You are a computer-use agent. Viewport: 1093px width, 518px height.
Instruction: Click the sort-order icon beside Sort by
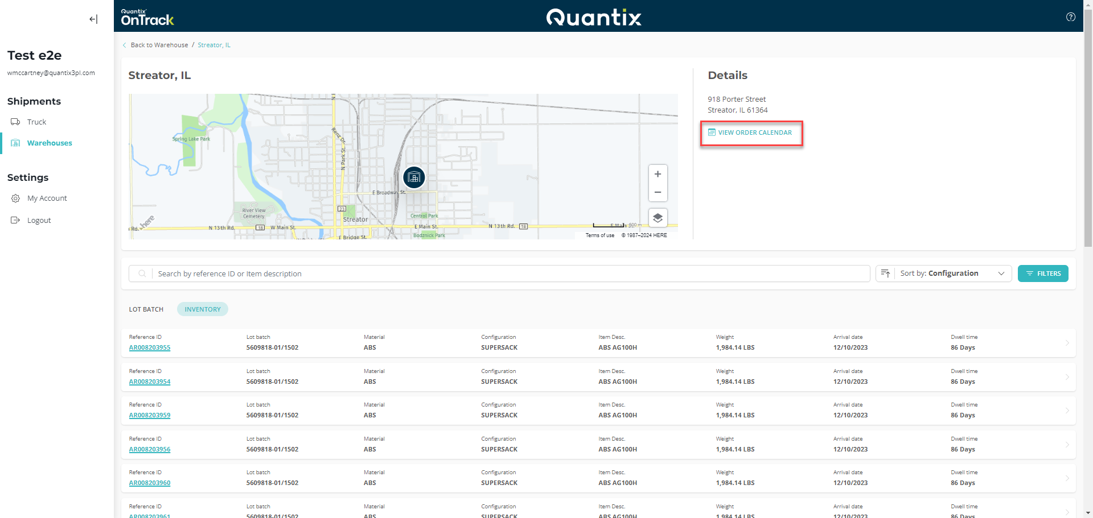pos(885,273)
